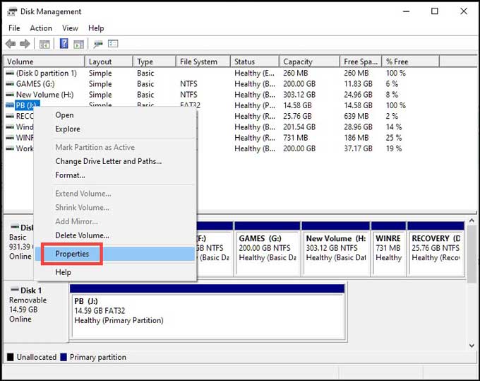The height and width of the screenshot is (381, 480).
Task: Click the 201.54 GB capacity cell
Action: (299, 127)
